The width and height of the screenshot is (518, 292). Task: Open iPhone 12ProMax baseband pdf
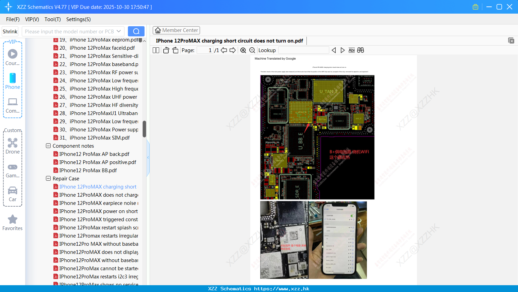pyautogui.click(x=96, y=64)
